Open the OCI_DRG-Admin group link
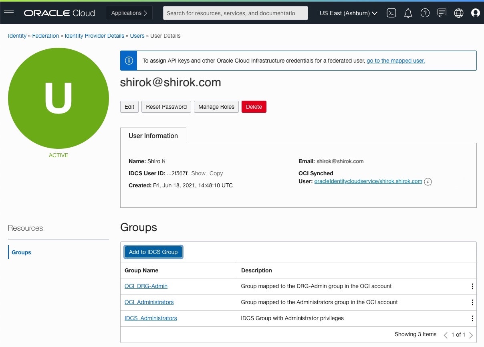484x347 pixels. (146, 286)
